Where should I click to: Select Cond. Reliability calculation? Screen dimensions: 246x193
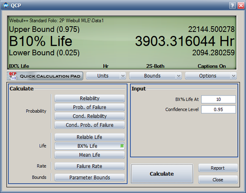90,116
